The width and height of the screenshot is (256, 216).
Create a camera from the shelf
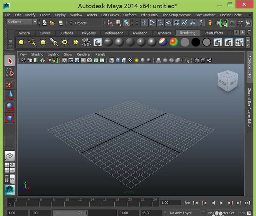coord(86,42)
